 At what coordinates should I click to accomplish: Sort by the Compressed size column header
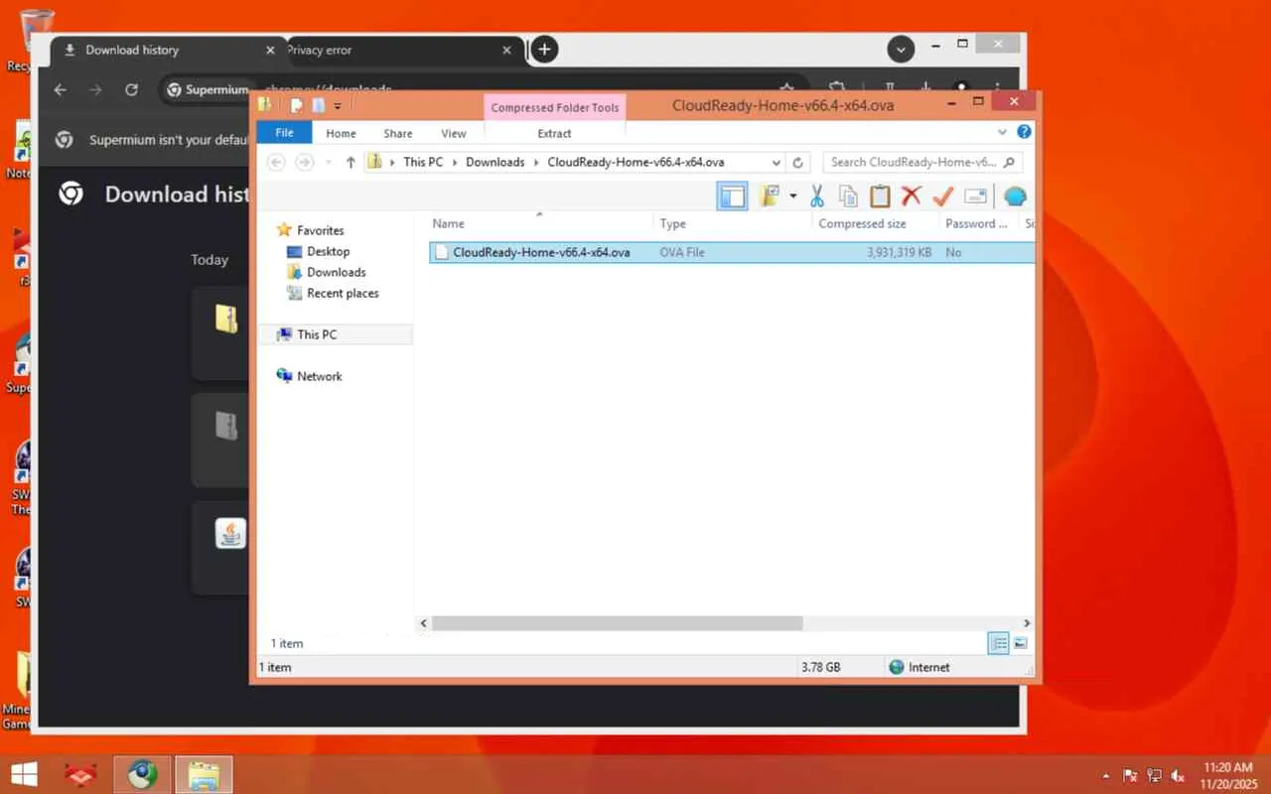tap(875, 224)
